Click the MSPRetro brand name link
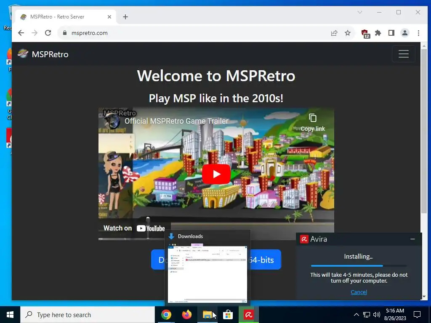This screenshot has height=323, width=431. coord(50,54)
